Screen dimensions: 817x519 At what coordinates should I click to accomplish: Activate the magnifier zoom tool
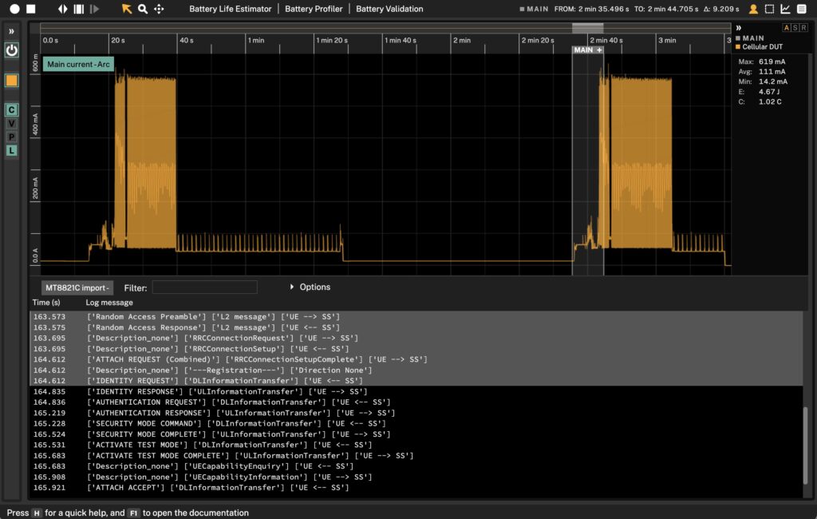(143, 9)
